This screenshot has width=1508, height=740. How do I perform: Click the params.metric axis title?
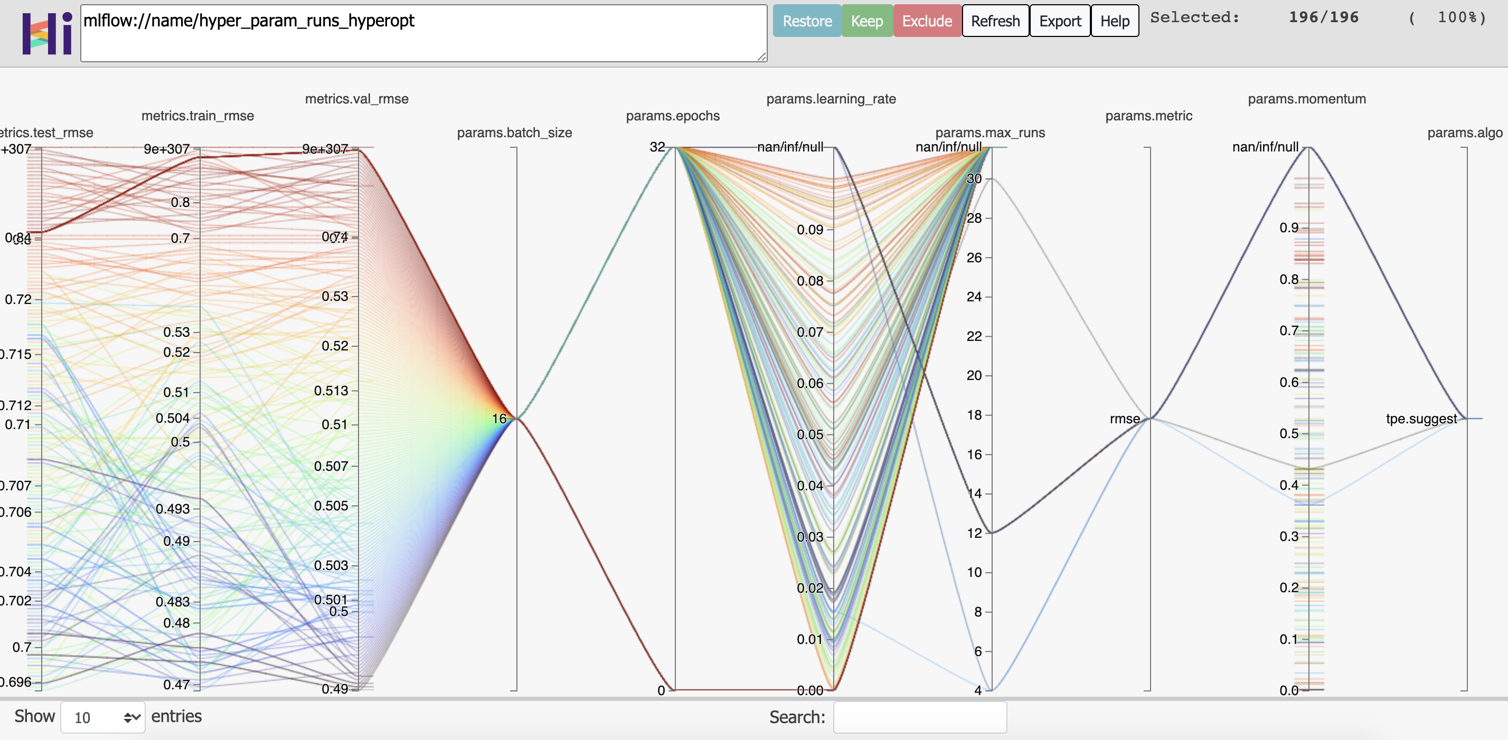[1148, 116]
